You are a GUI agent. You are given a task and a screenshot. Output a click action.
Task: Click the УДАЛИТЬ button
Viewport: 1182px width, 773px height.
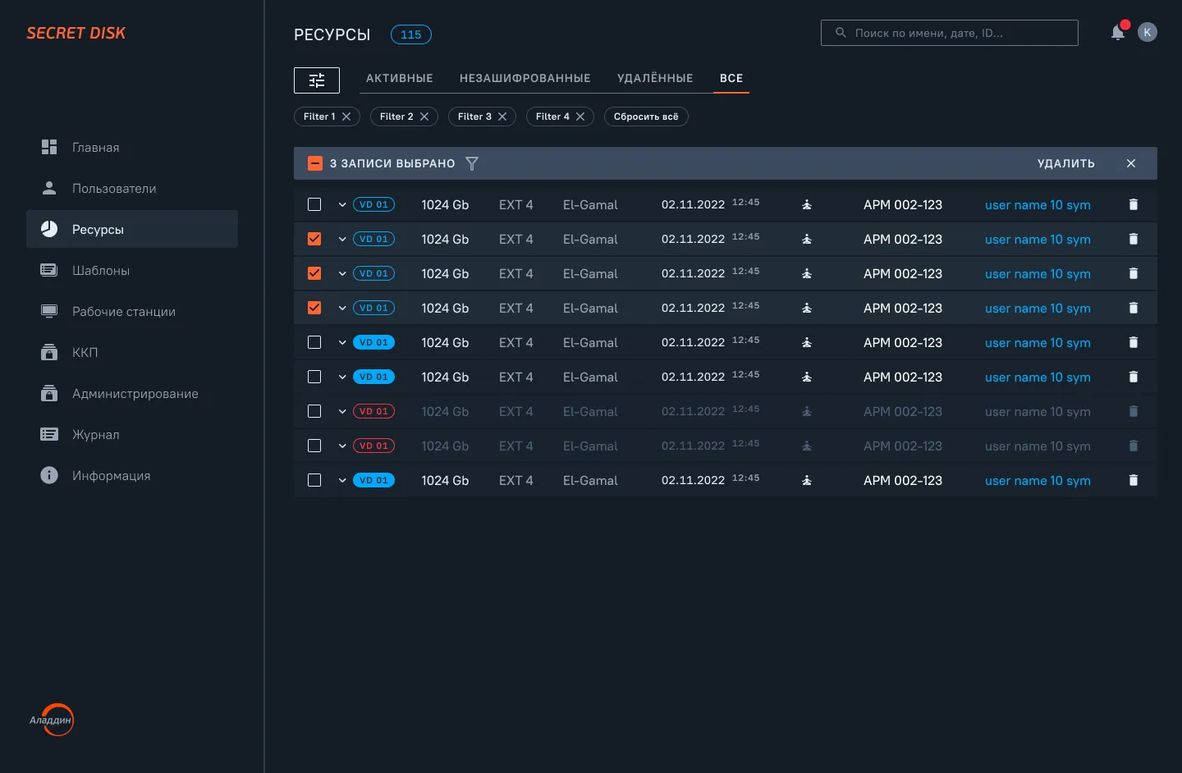click(x=1066, y=163)
